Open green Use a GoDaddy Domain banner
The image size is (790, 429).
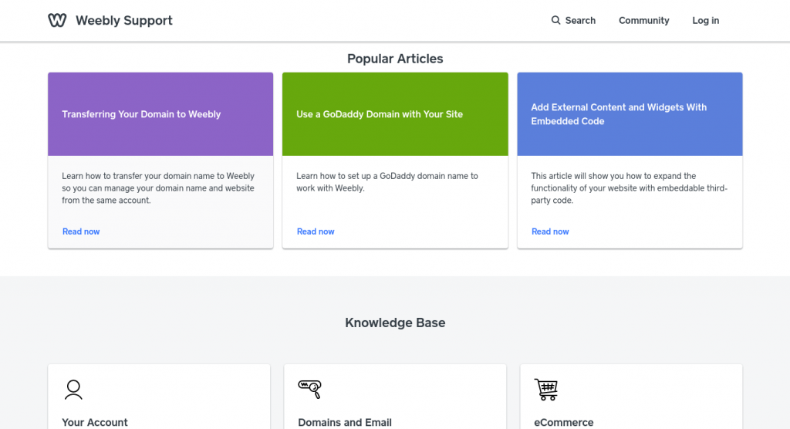point(395,114)
